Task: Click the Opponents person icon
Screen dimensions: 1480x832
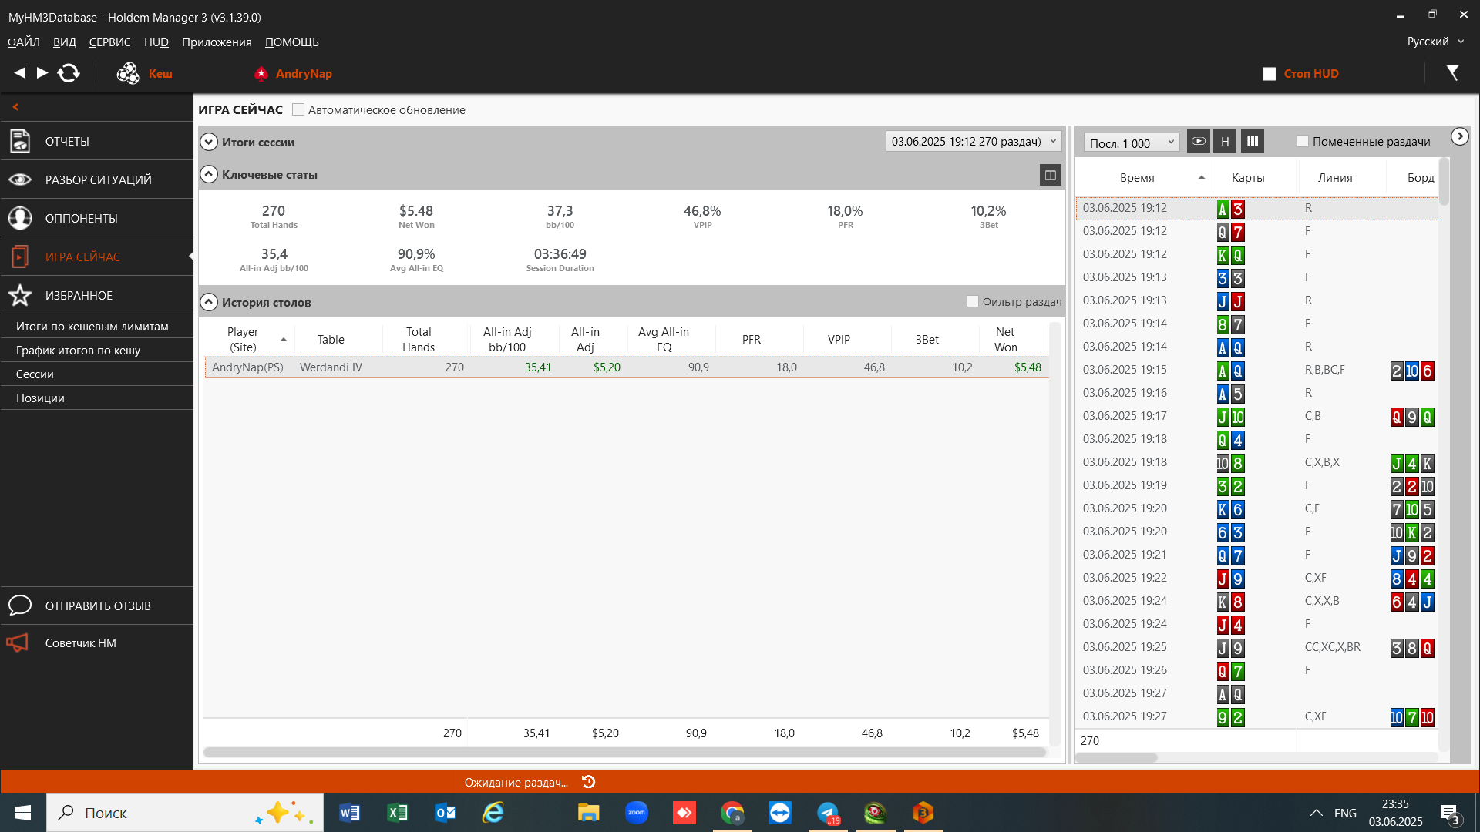Action: point(20,218)
